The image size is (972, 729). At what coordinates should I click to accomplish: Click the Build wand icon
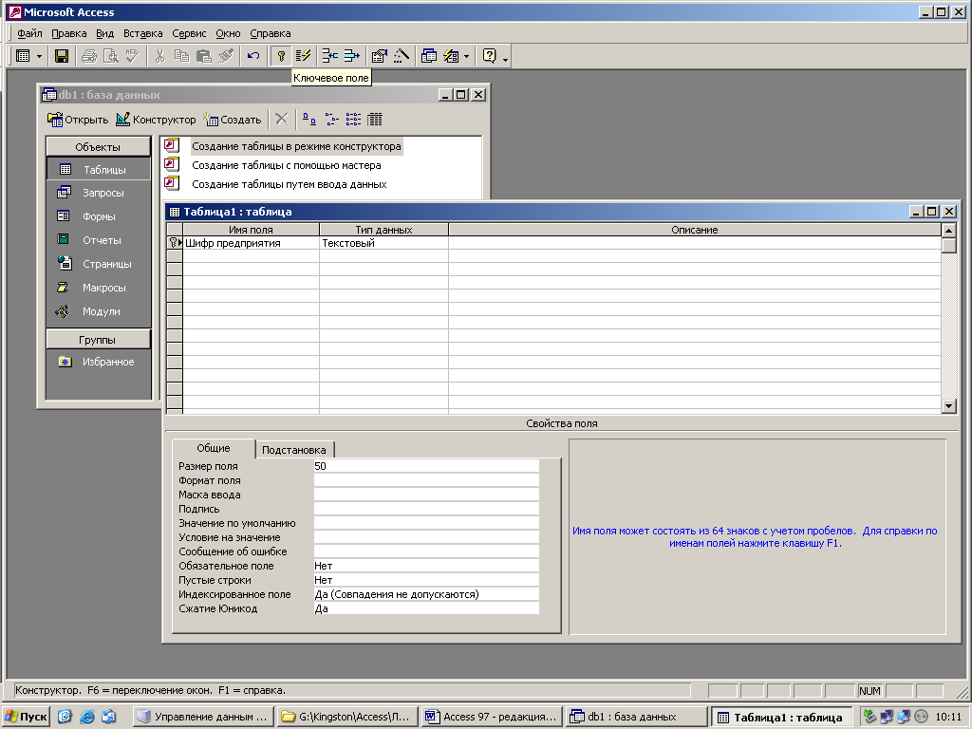[402, 56]
